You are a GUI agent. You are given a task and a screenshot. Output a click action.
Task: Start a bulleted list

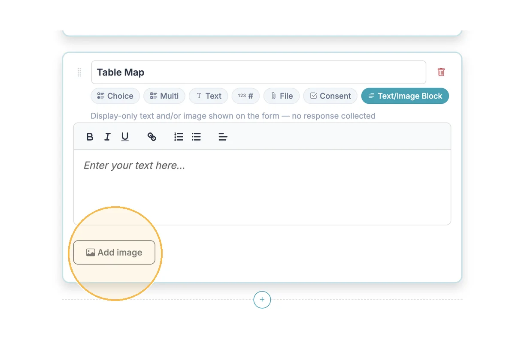[x=196, y=137]
